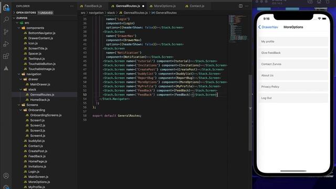This screenshot has height=189, width=336.
Task: Open Manage settings gear
Action: point(6,187)
